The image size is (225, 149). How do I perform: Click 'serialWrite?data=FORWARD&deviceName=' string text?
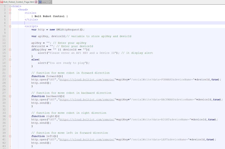tap(163, 80)
